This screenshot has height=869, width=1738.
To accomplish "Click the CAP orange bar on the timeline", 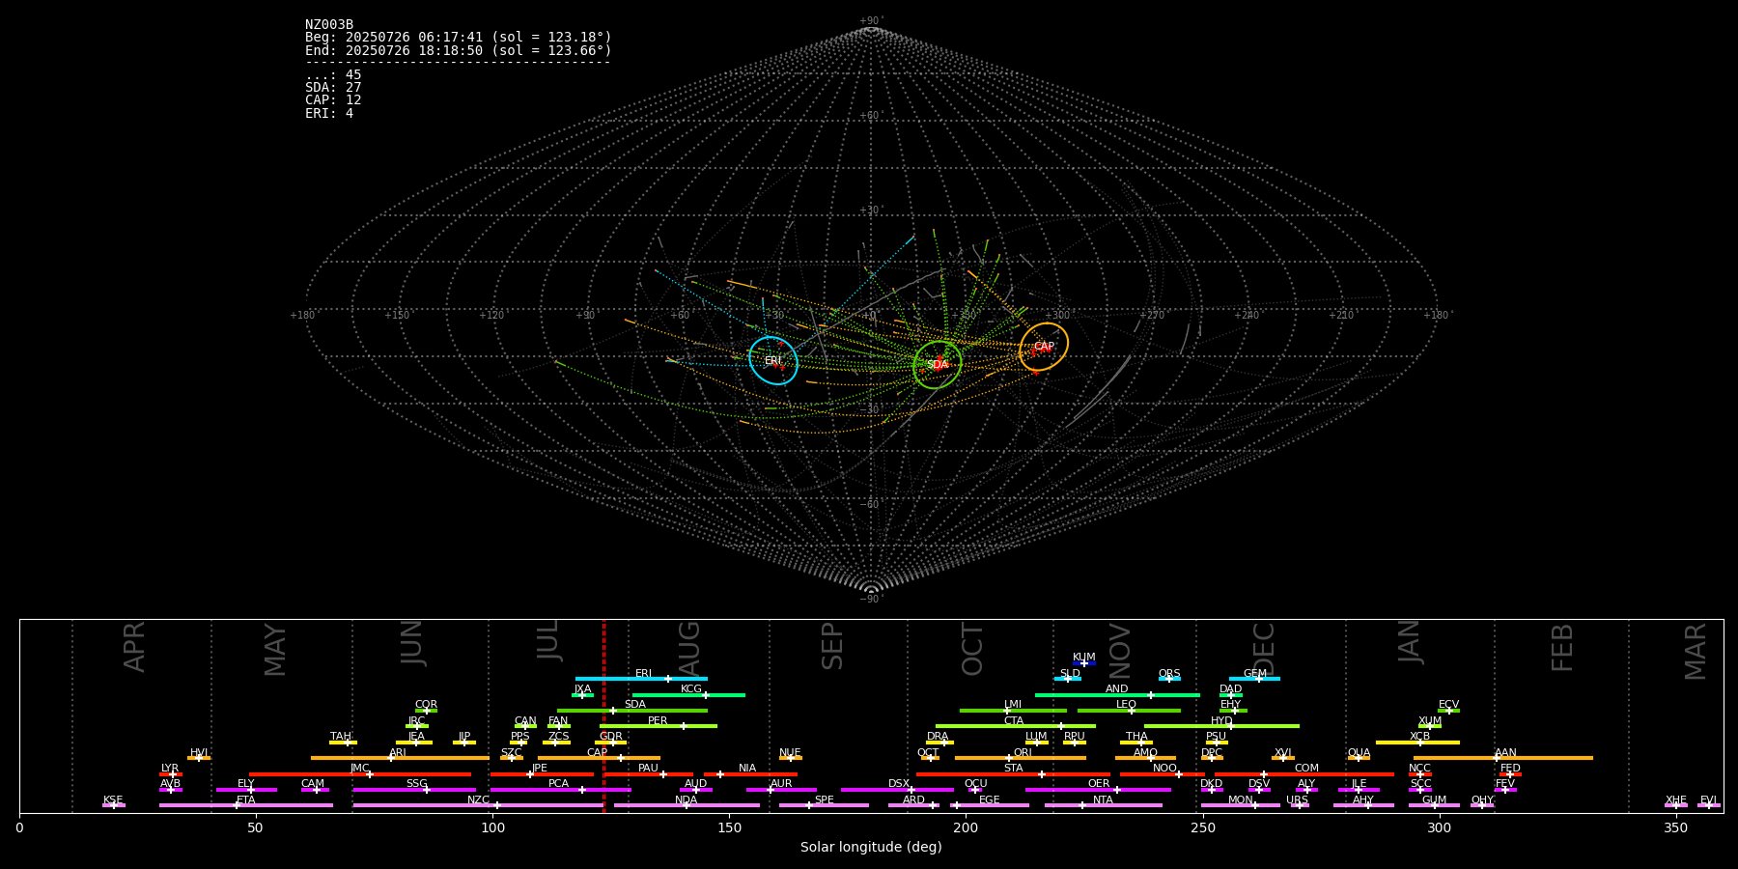I will 600,758.
